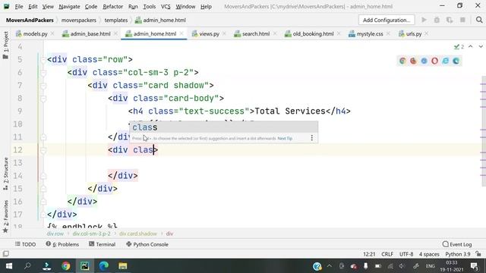The image size is (486, 273).
Task: Switch to the views.py tab
Action: [x=209, y=33]
